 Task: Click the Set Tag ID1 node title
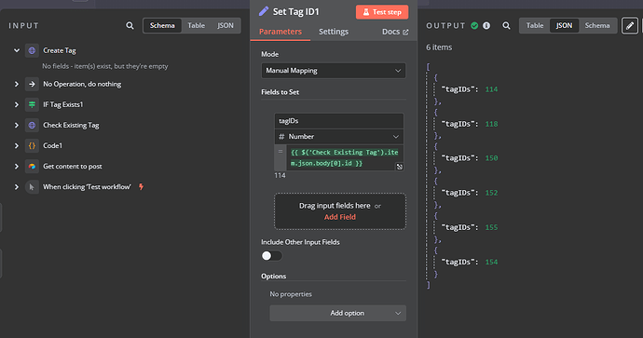tap(295, 11)
